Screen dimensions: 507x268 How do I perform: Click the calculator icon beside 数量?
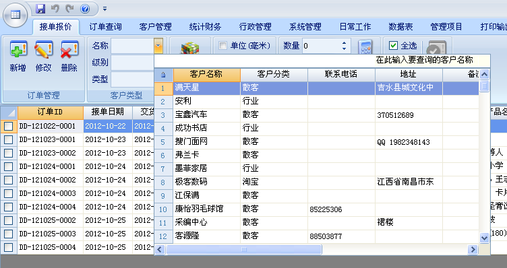coord(365,47)
